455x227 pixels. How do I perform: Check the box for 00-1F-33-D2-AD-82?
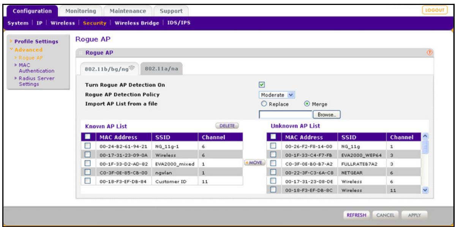tap(87, 164)
